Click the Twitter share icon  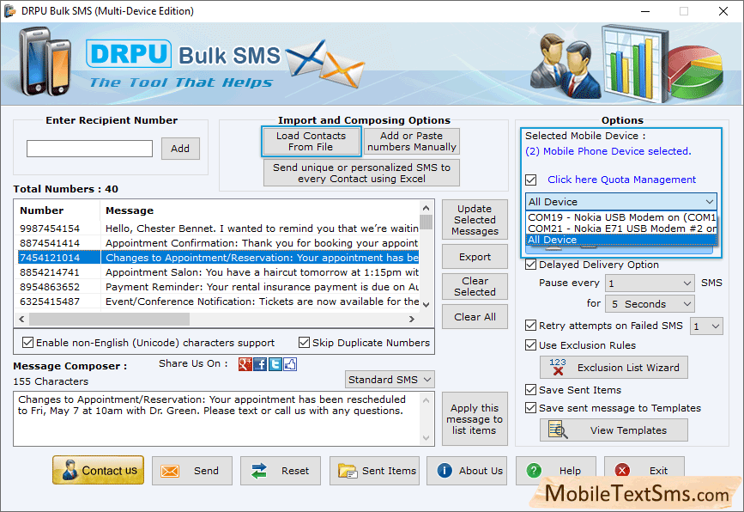275,364
